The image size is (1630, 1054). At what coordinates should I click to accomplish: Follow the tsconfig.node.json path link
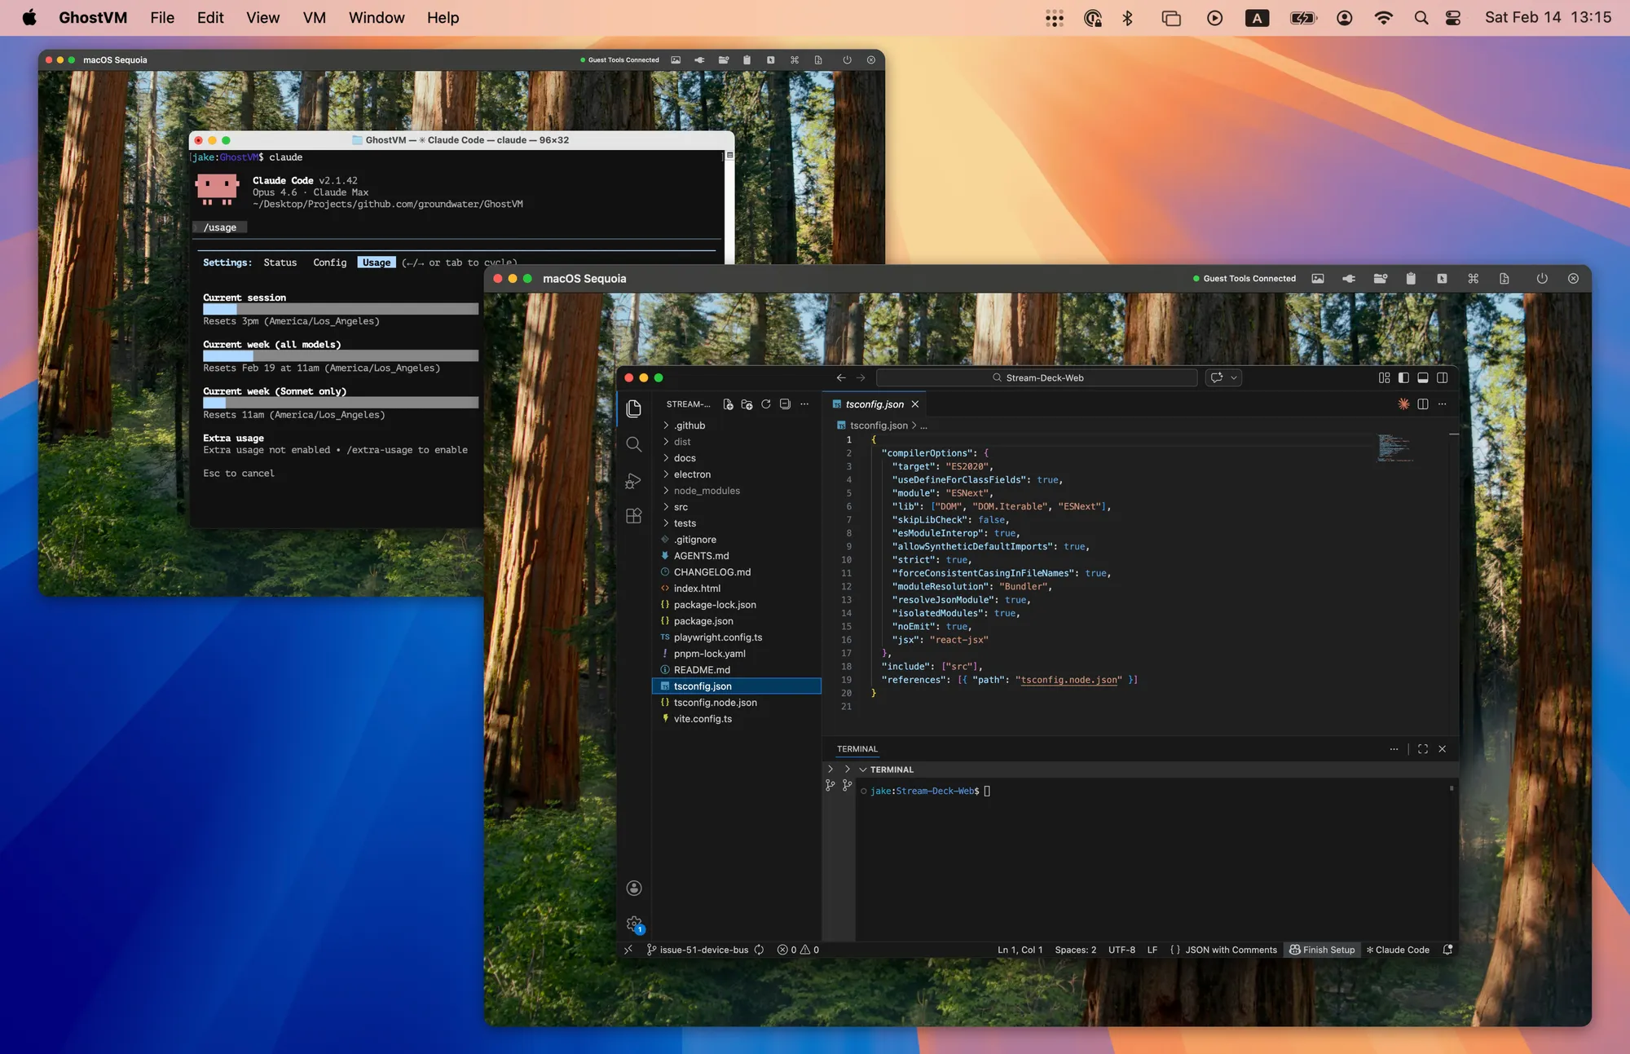click(1068, 680)
